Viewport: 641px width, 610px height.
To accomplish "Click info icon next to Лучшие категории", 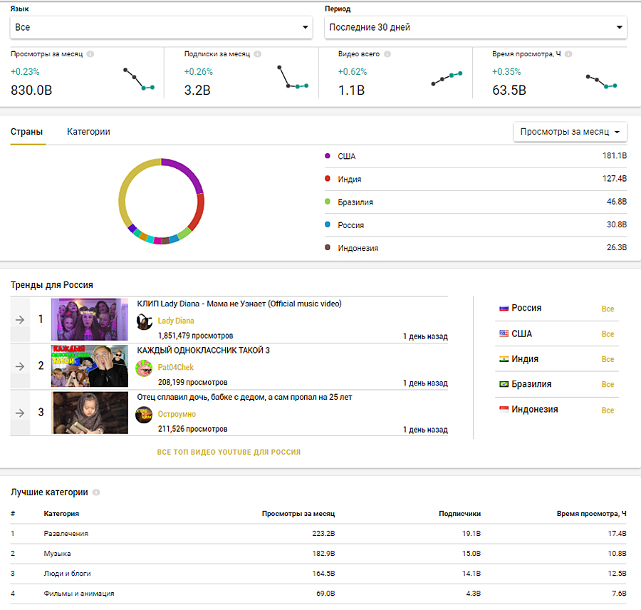I will coord(96,492).
